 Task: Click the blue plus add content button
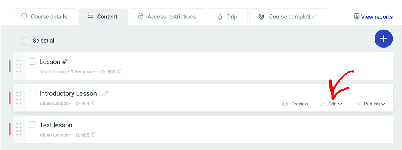click(384, 39)
